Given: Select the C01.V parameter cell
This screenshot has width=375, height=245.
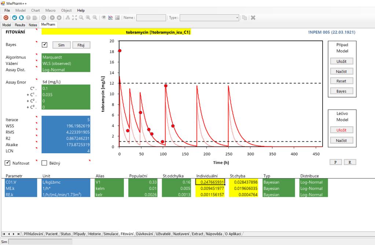Looking at the screenshot, I should click(21, 182).
